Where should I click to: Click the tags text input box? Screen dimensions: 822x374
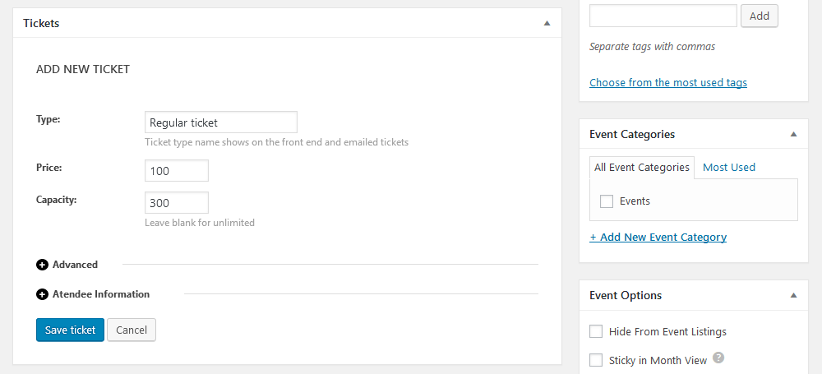point(663,16)
